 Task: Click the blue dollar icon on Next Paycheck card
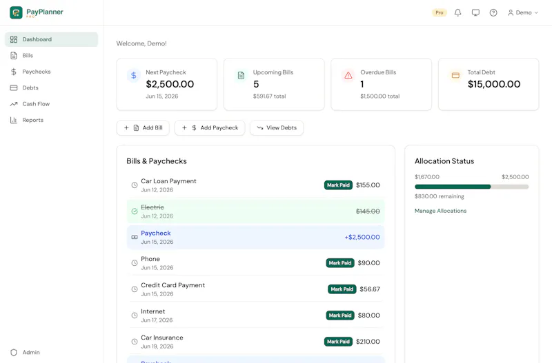133,75
